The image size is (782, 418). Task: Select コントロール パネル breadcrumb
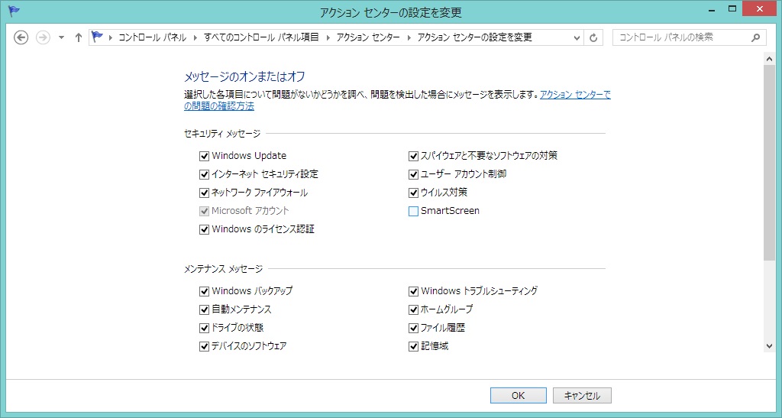(x=152, y=37)
